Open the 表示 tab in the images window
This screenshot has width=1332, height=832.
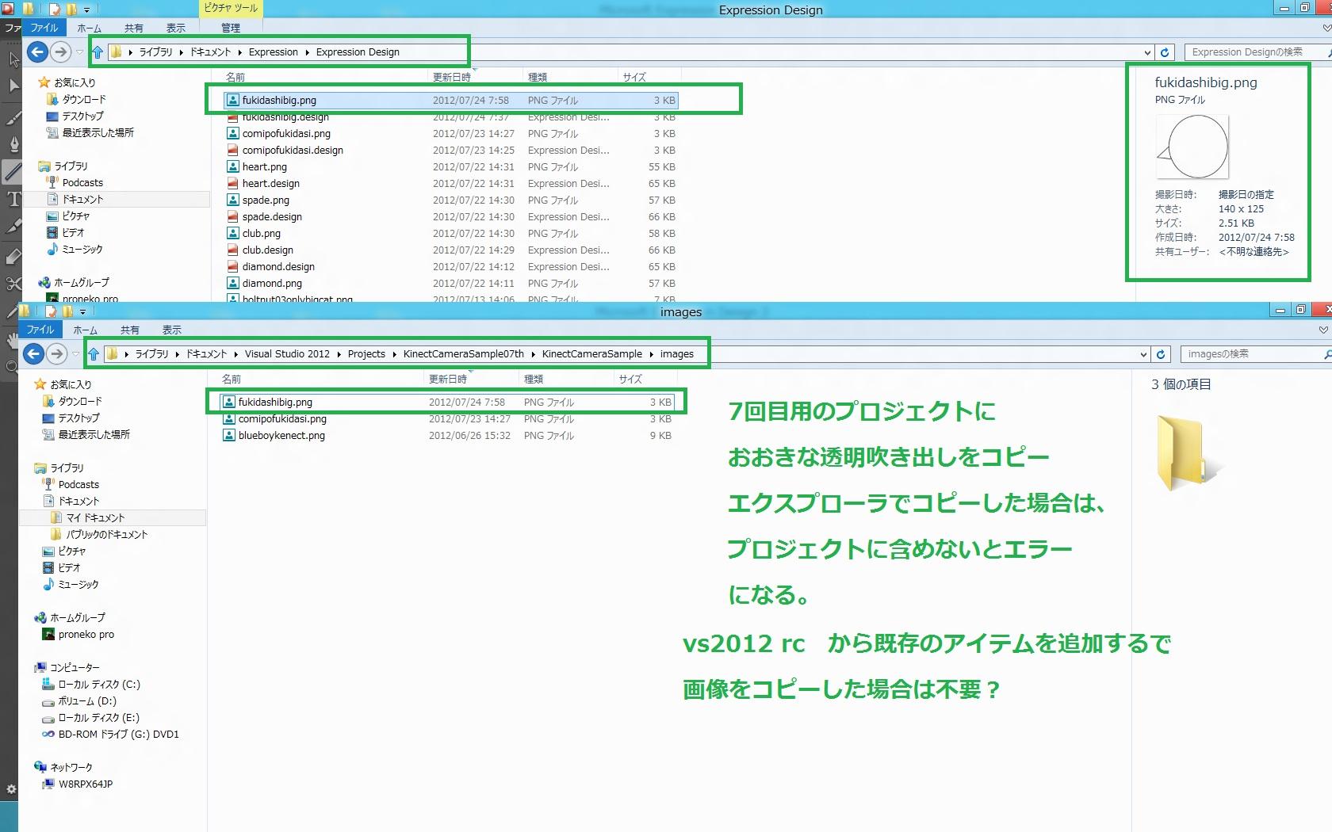point(172,330)
